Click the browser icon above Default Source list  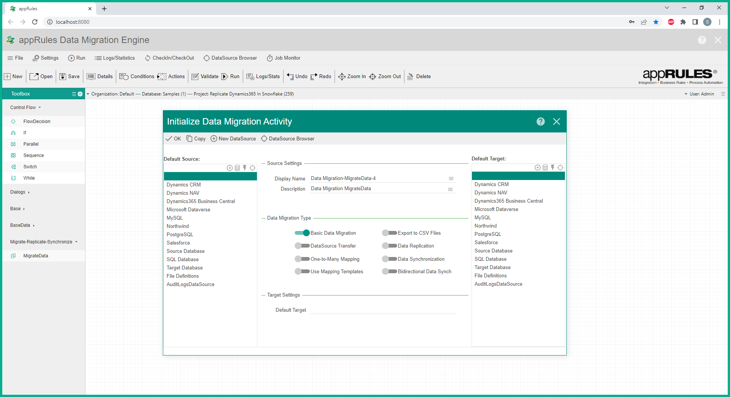[252, 168]
